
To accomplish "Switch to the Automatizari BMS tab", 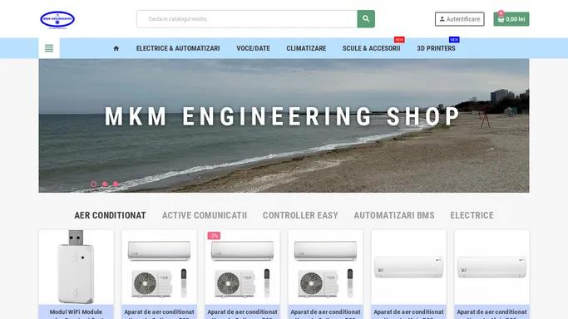I will (x=394, y=215).
